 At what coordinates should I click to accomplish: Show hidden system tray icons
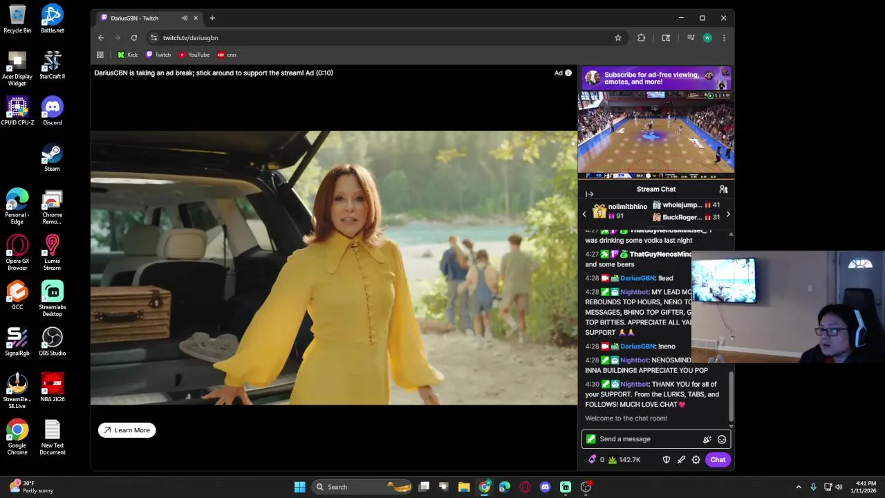(799, 487)
